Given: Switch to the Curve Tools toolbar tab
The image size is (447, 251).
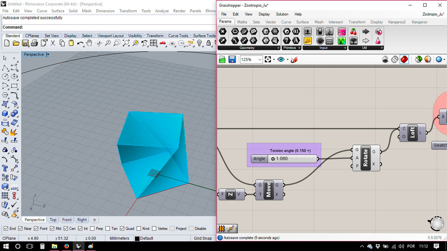Looking at the screenshot, I should (x=178, y=36).
